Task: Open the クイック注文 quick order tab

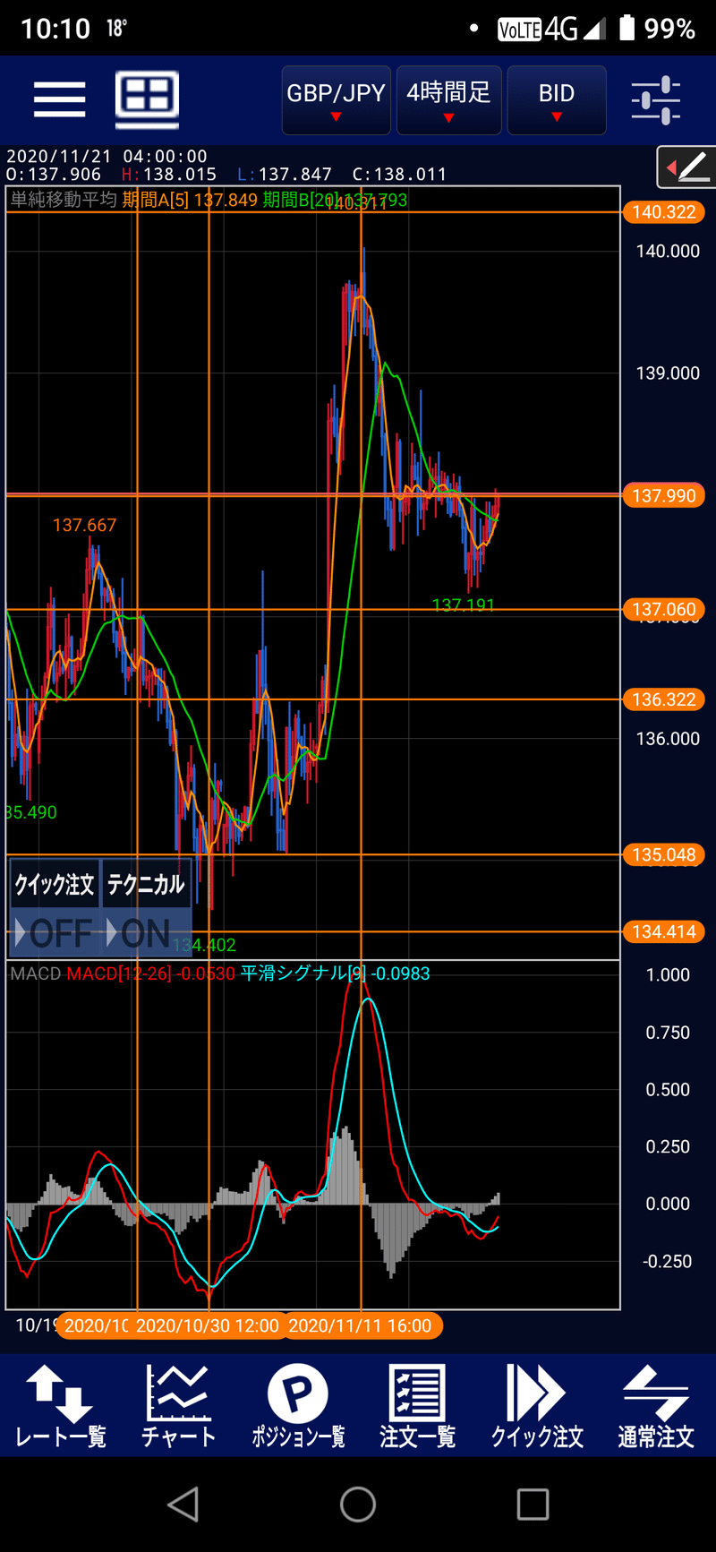Action: (x=537, y=1406)
